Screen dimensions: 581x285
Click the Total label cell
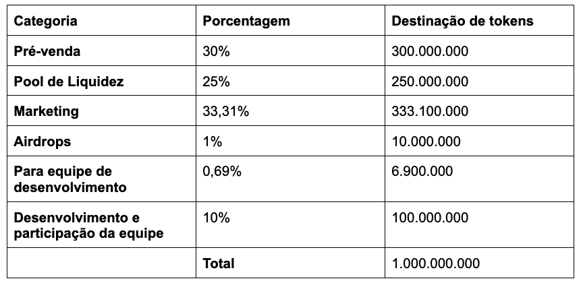[290, 263]
